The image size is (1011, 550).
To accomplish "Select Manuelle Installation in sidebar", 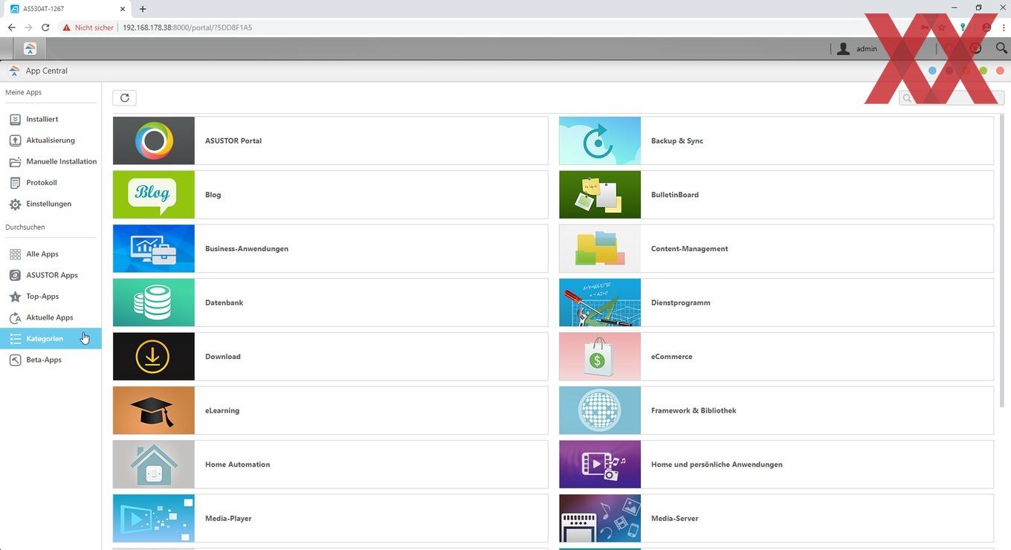I will (x=51, y=161).
